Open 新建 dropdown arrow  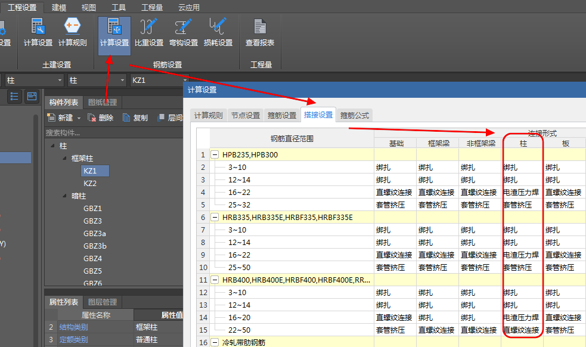coord(79,118)
